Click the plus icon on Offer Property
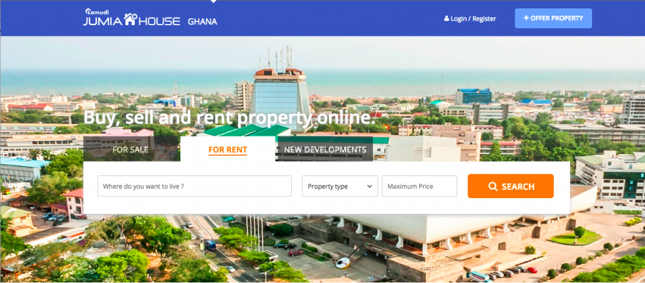The height and width of the screenshot is (283, 645). coord(526,18)
